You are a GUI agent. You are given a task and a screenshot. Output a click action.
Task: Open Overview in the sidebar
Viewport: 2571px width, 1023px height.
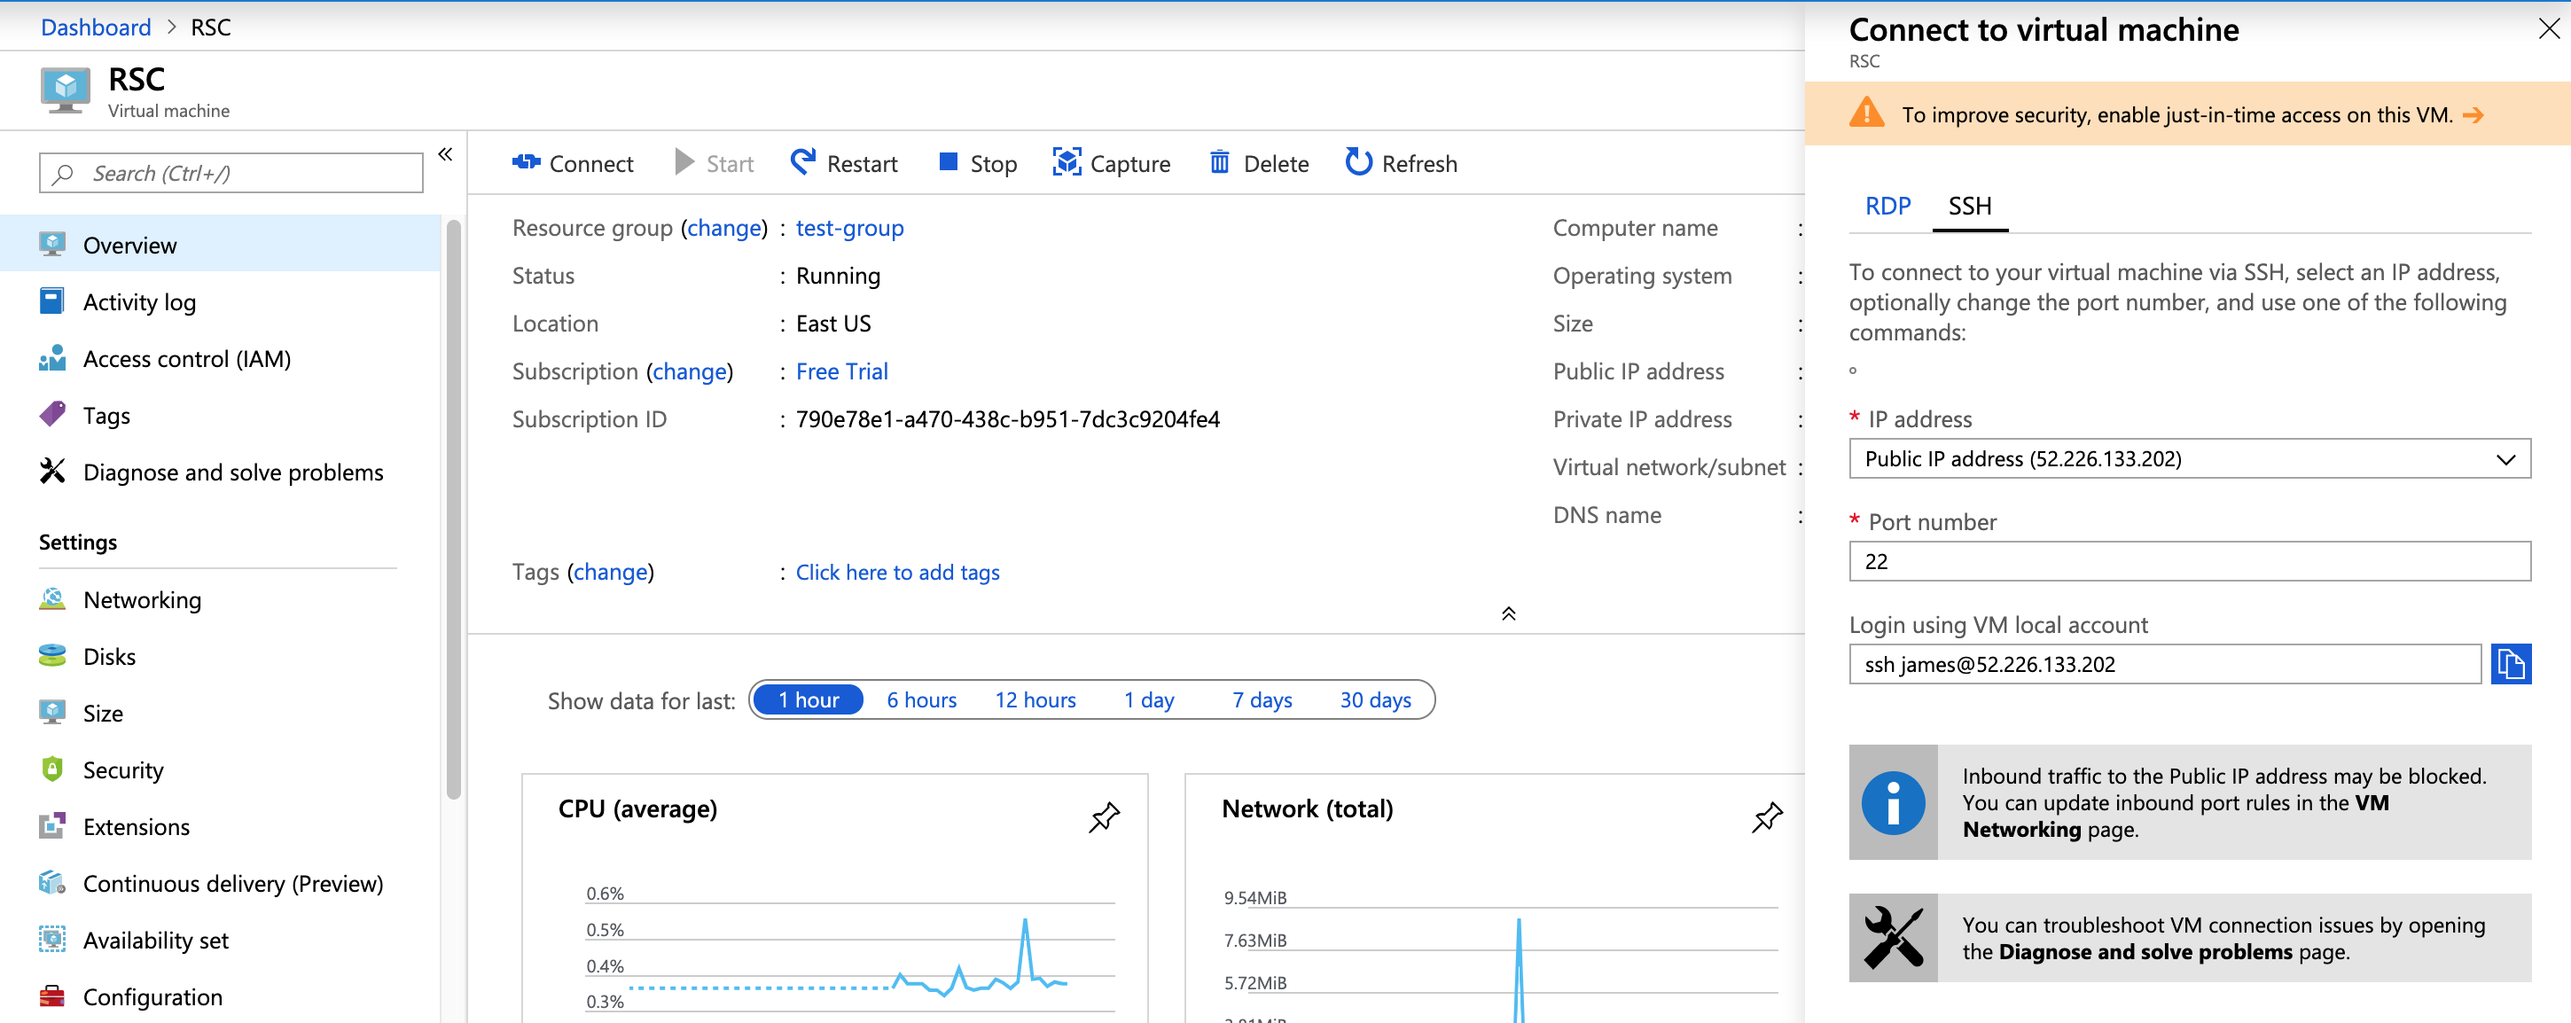tap(220, 245)
